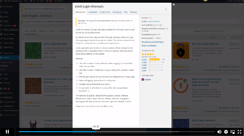Close the Limit Login Attempts modal
244x136 pixels.
click(x=174, y=5)
